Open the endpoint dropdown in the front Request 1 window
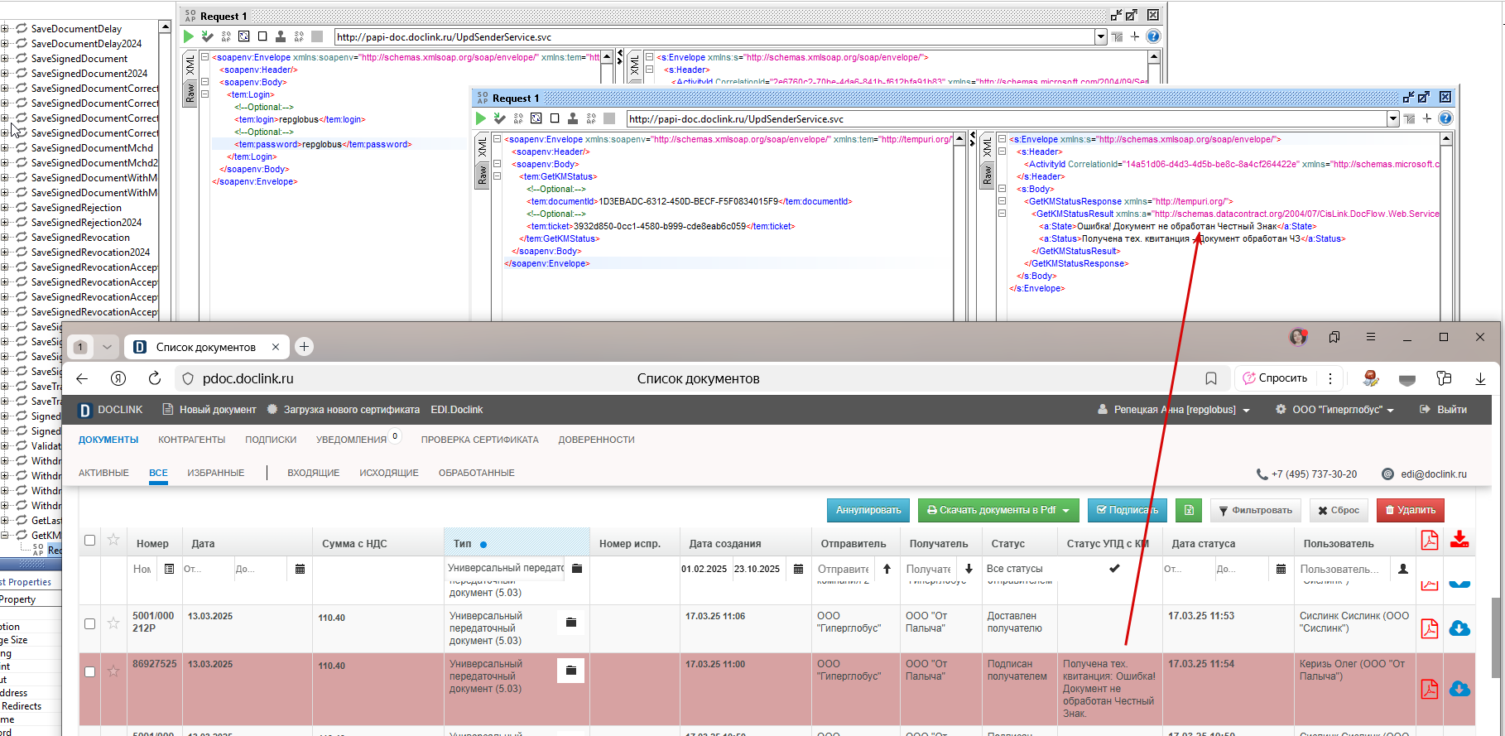1505x736 pixels. tap(1393, 119)
